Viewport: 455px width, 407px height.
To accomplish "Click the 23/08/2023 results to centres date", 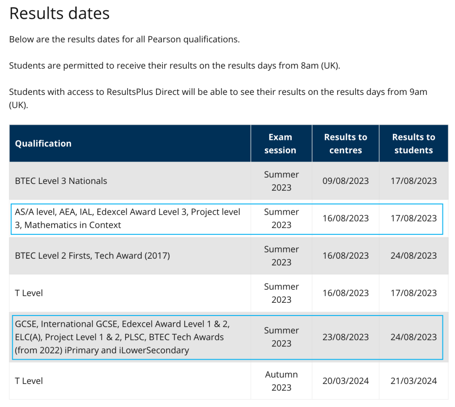I will point(345,337).
